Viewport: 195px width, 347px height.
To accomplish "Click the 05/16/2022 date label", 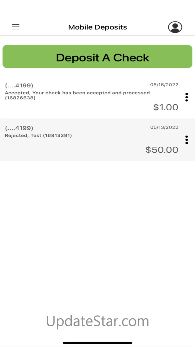I will pos(164,85).
